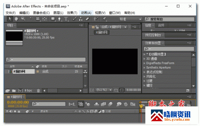Select the Clone Stamp tool
This screenshot has height=126, width=200.
pos(81,19)
